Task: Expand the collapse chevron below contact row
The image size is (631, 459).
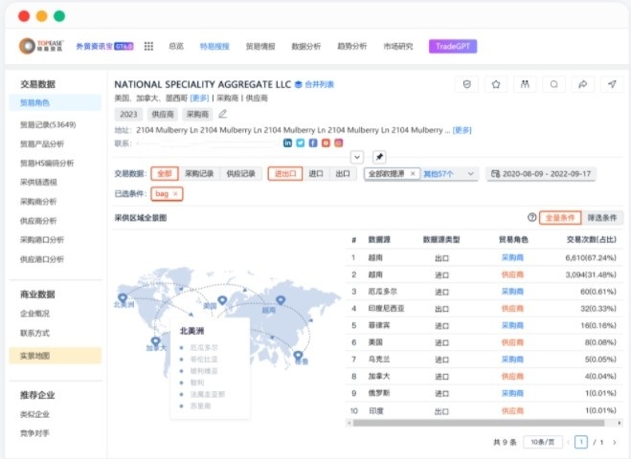Action: pyautogui.click(x=357, y=157)
